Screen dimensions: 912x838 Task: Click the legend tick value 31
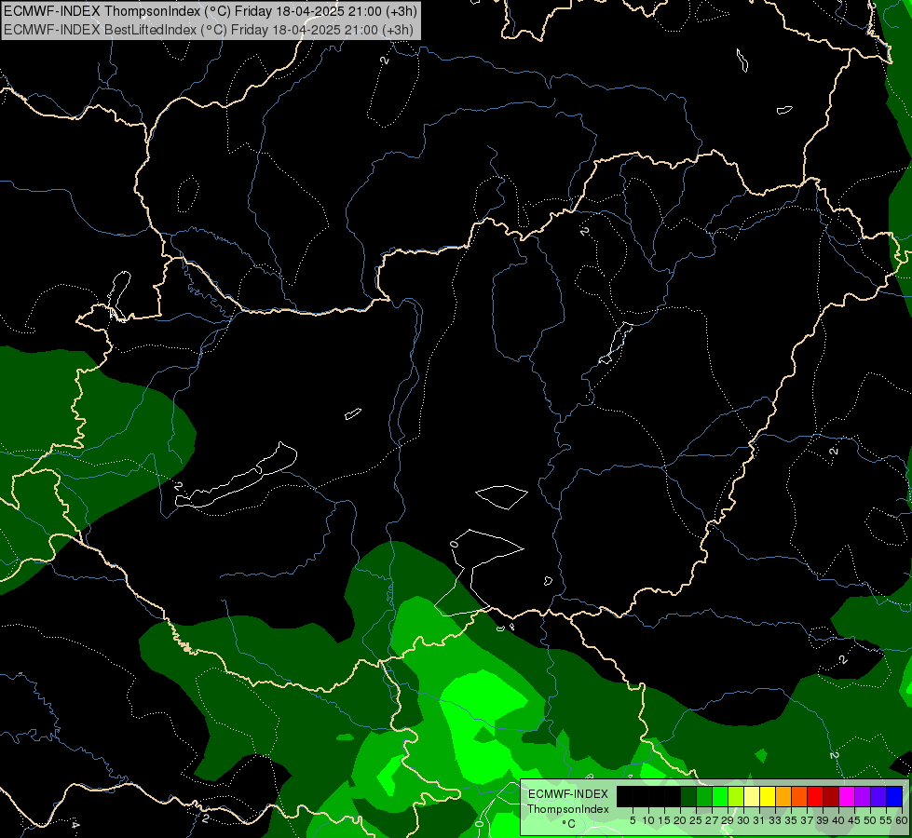(x=759, y=820)
